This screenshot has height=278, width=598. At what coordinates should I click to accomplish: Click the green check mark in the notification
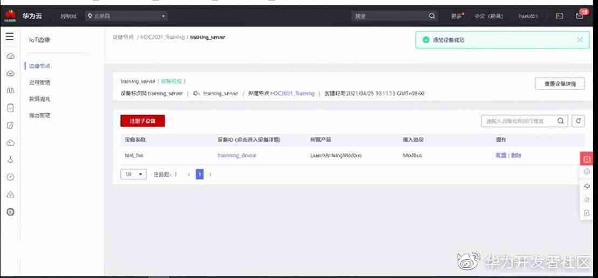[x=426, y=40]
